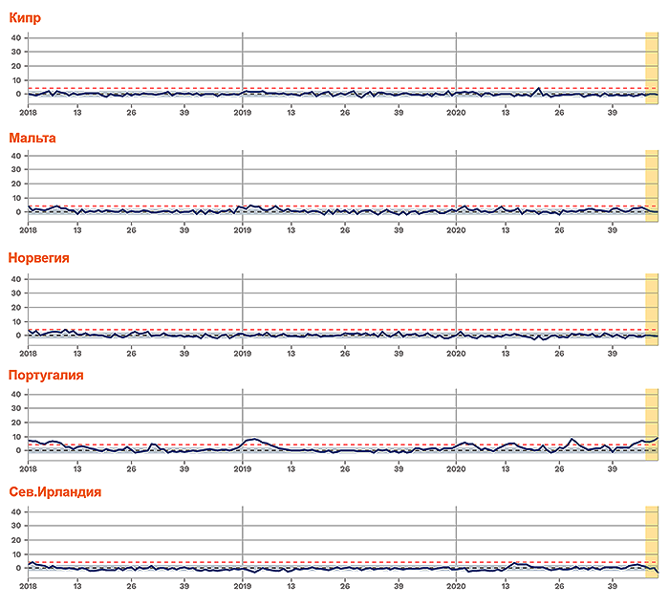The image size is (669, 607).
Task: Click the 40 y-axis value in Сев.Ирландия chart
Action: tap(16, 511)
